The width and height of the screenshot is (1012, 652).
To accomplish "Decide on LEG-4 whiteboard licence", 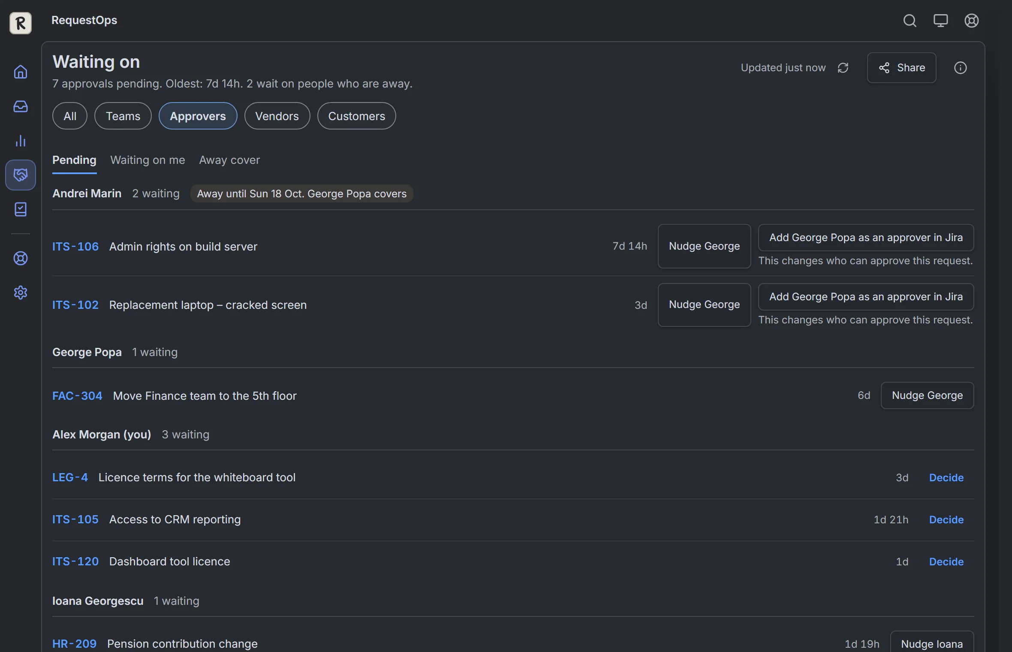I will click(946, 478).
